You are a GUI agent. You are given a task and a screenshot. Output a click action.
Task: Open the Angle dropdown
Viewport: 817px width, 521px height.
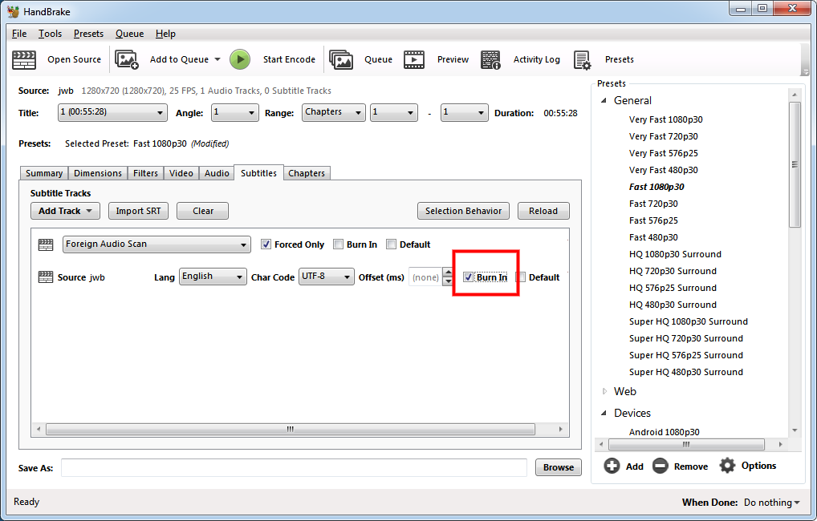tap(234, 112)
